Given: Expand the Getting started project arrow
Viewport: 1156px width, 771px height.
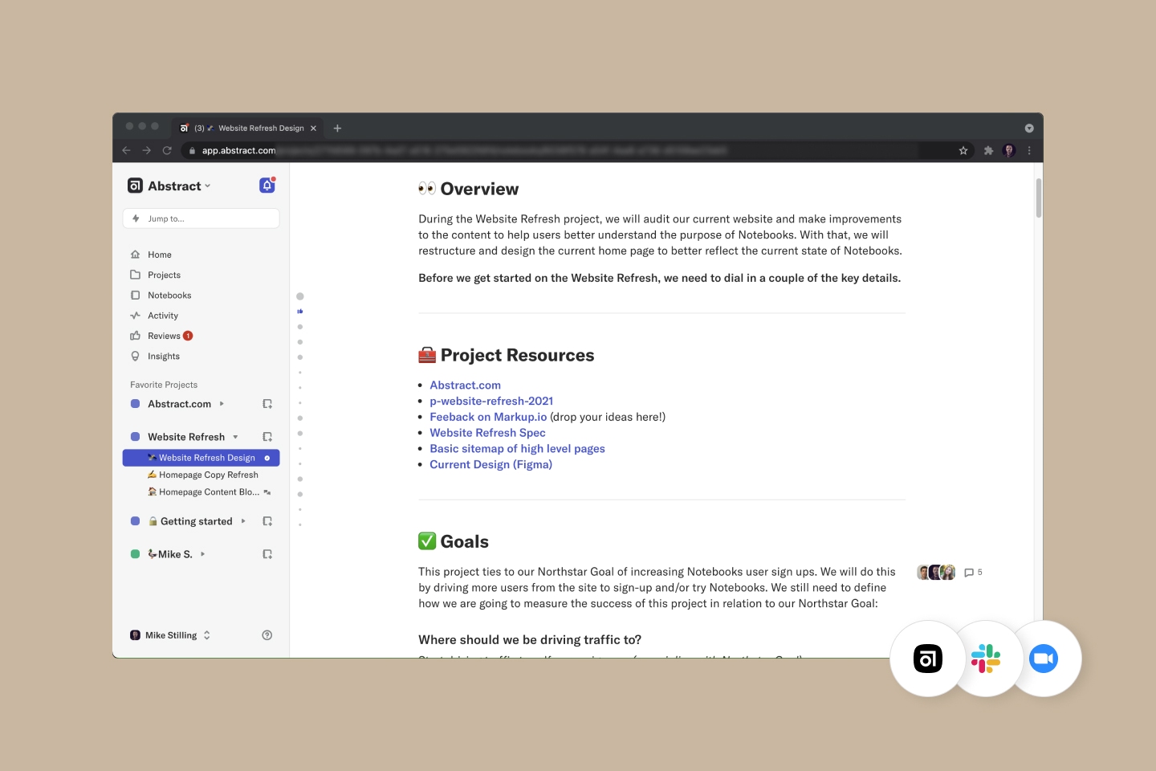Looking at the screenshot, I should coord(243,521).
